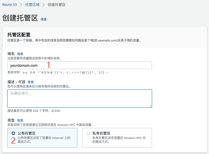Click the yourdomain.com text to edit it
The height and width of the screenshot is (154, 209).
click(23, 65)
